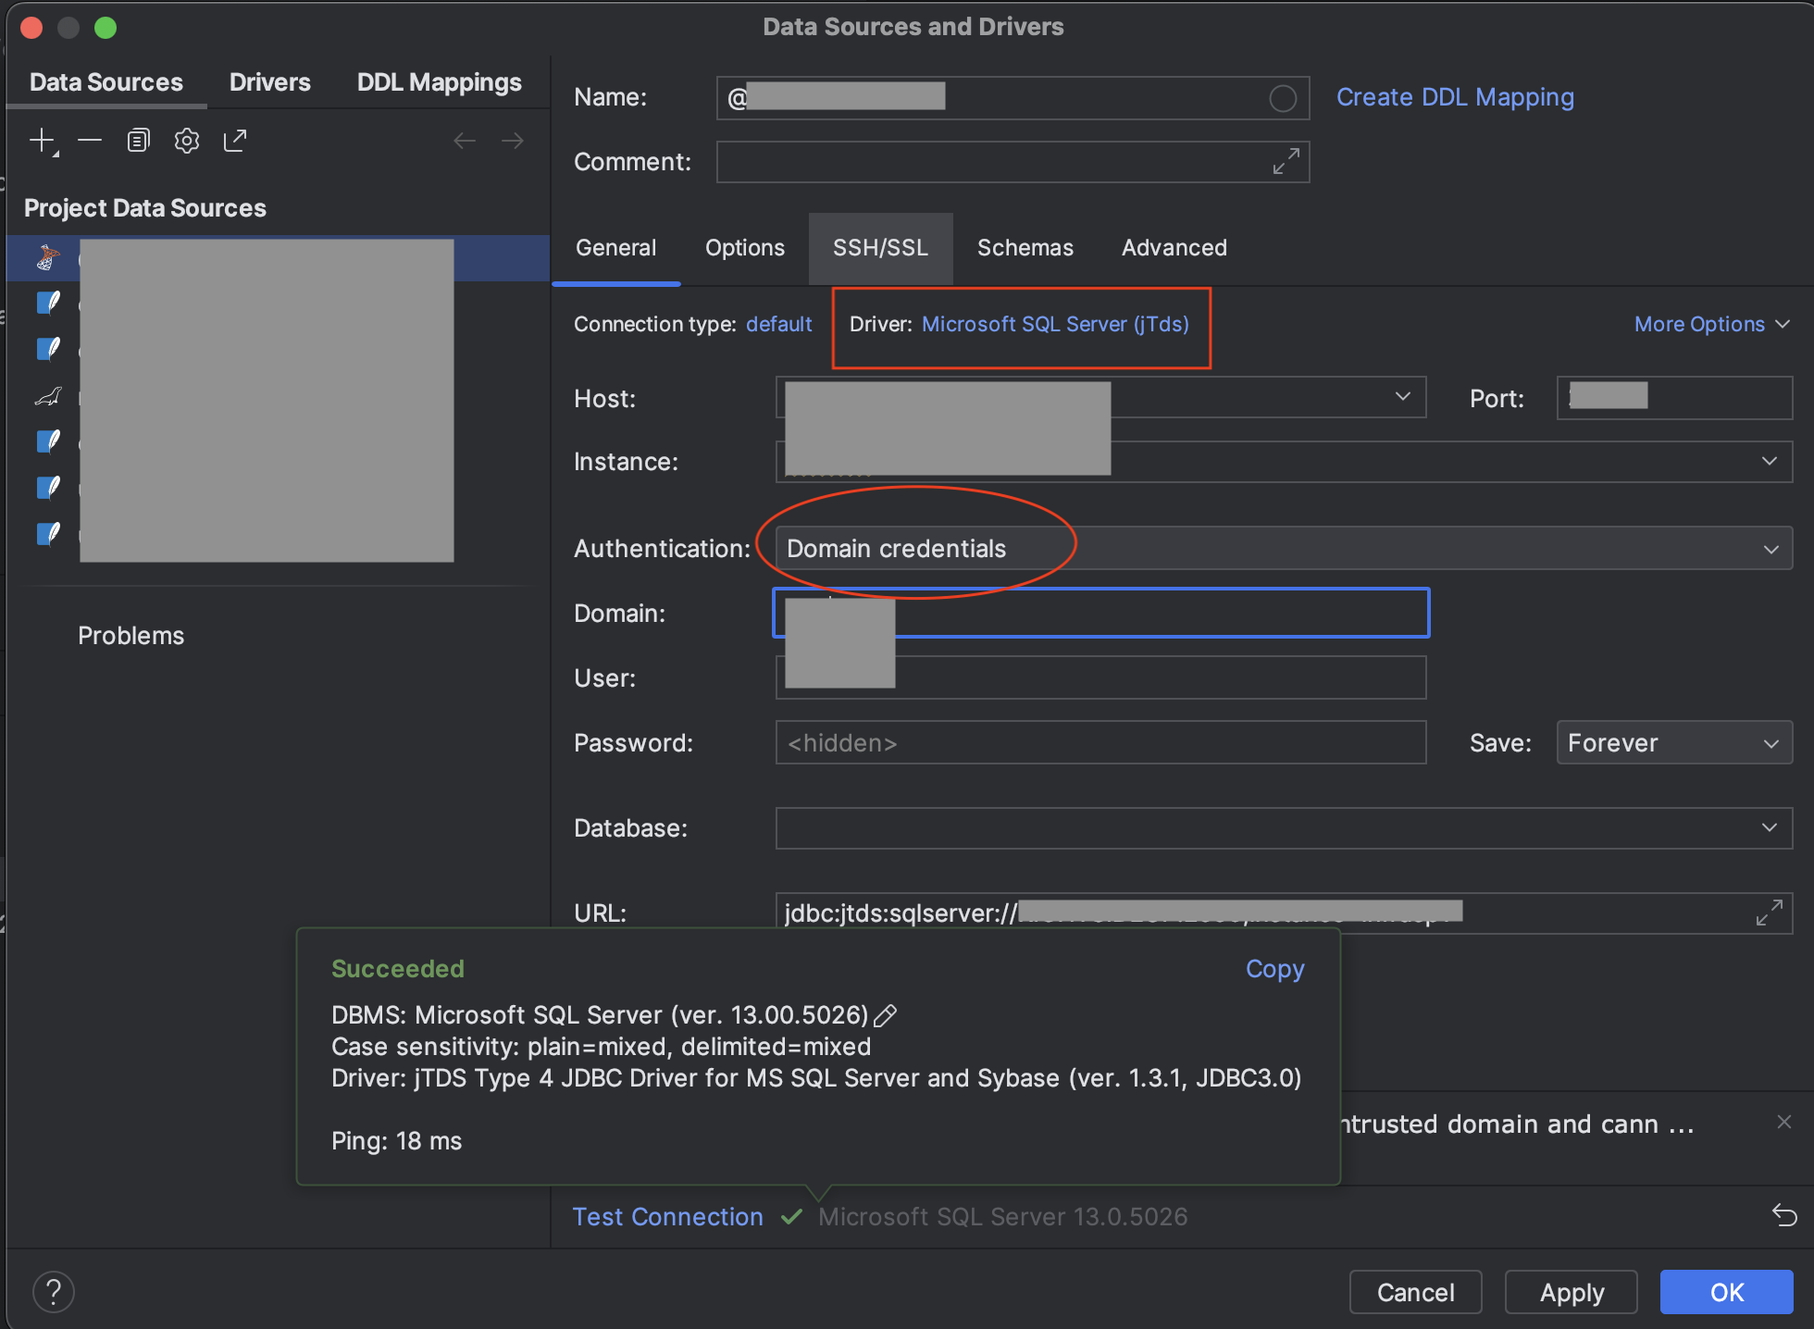Click the Test Connection link
Viewport: 1814px width, 1329px height.
(x=667, y=1216)
